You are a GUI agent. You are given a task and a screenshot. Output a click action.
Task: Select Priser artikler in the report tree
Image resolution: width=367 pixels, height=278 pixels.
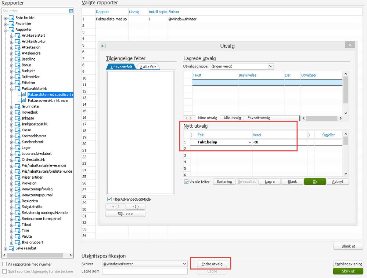pos(32,177)
